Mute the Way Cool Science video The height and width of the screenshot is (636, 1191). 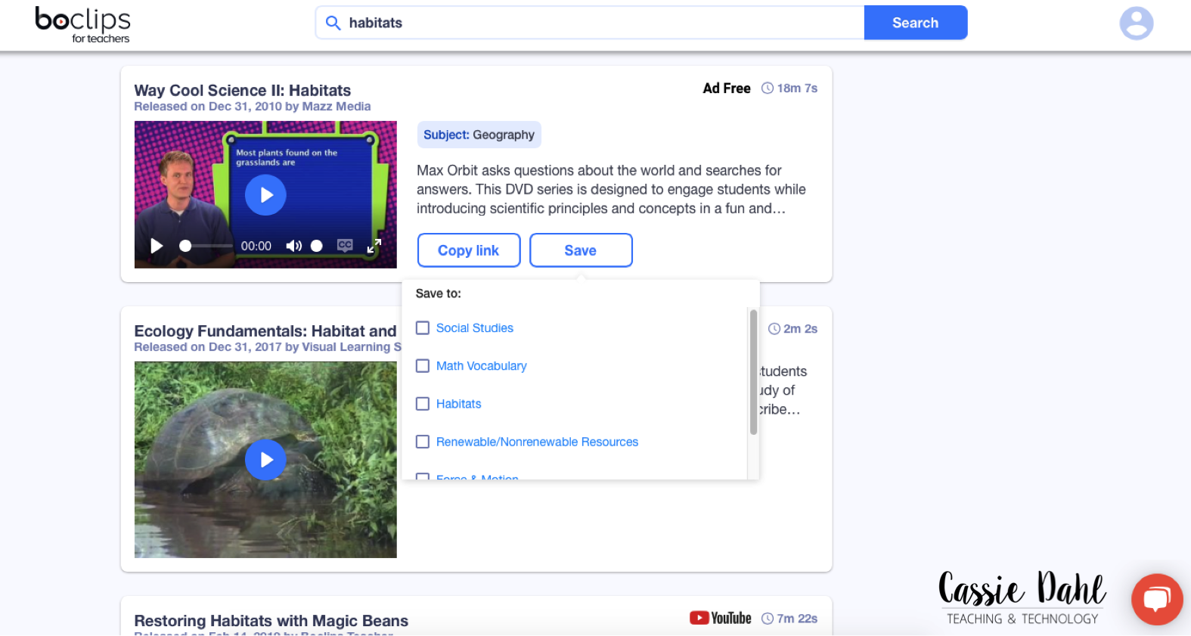pyautogui.click(x=293, y=246)
